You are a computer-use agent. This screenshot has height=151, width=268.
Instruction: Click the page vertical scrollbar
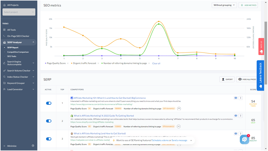266,53
